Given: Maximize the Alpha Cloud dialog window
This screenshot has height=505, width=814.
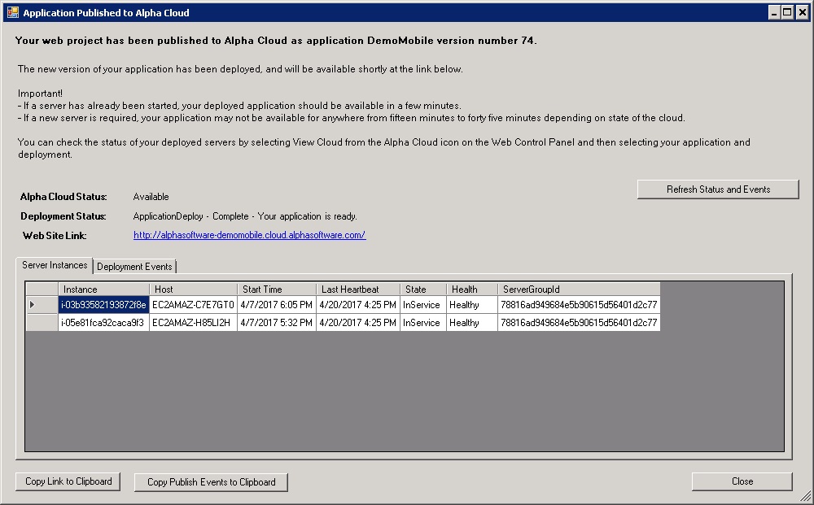Looking at the screenshot, I should point(787,12).
